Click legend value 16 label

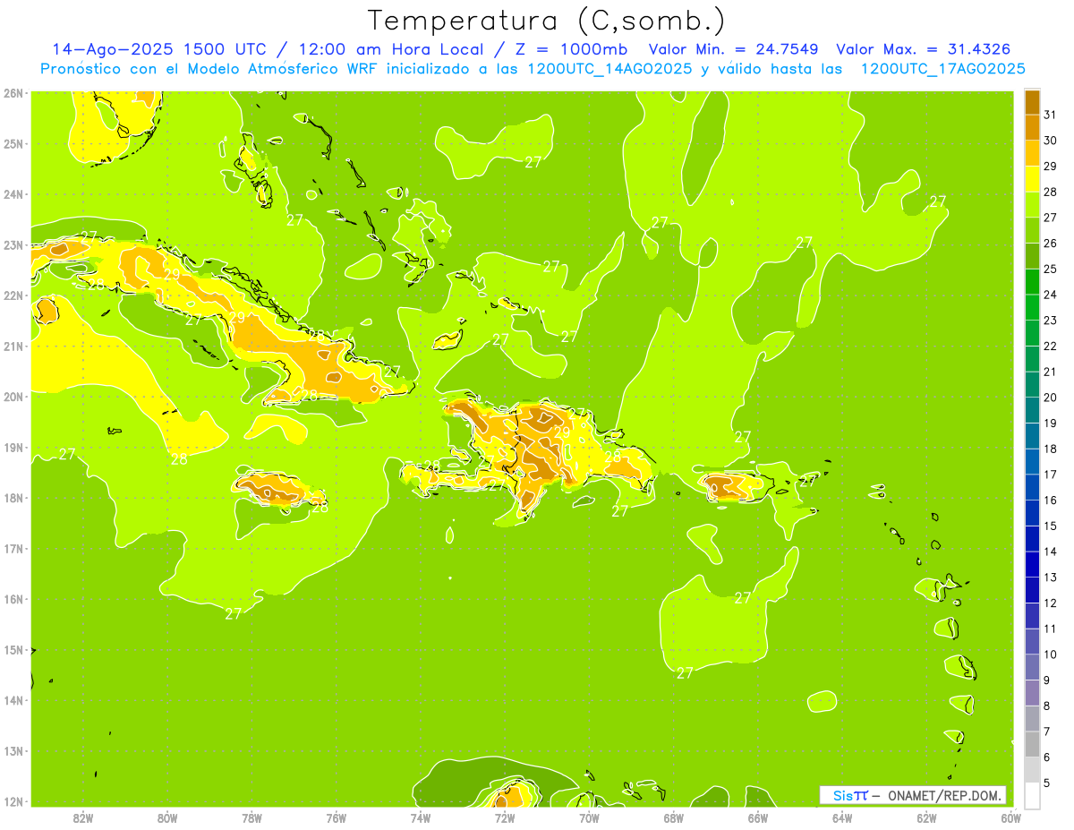[1050, 500]
